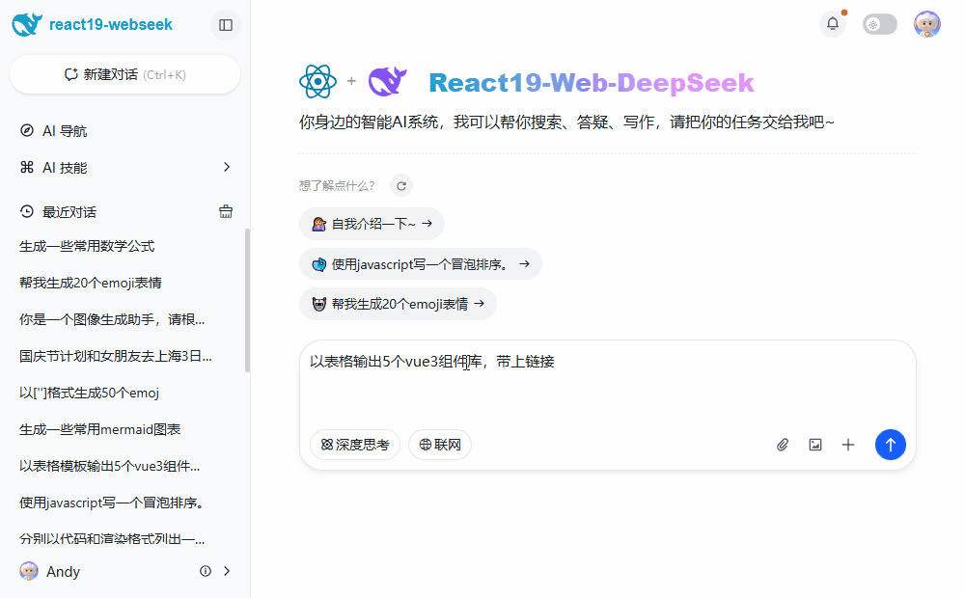Toggle 联网 web search mode
Screen dimensions: 965x598
pos(440,445)
